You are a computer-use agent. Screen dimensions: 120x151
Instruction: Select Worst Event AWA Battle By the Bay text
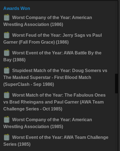click(x=52, y=56)
